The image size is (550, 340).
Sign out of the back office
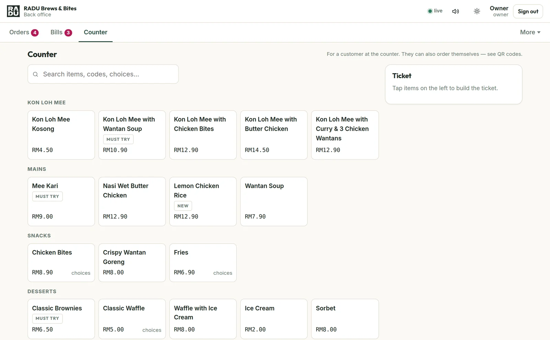pos(528,11)
